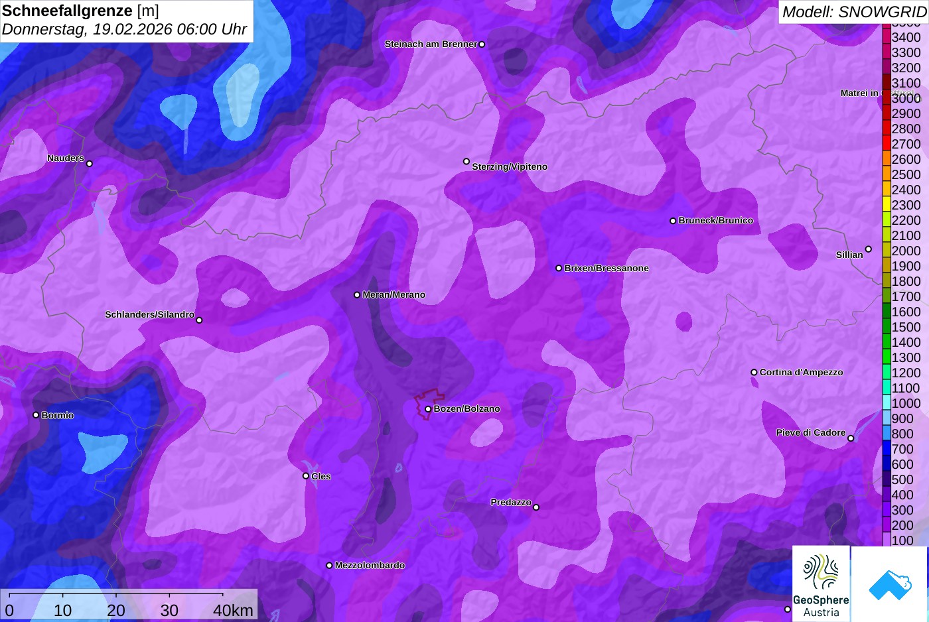Click the 'Cortina d'Ampezzo' label text
The image size is (929, 622).
tap(802, 373)
